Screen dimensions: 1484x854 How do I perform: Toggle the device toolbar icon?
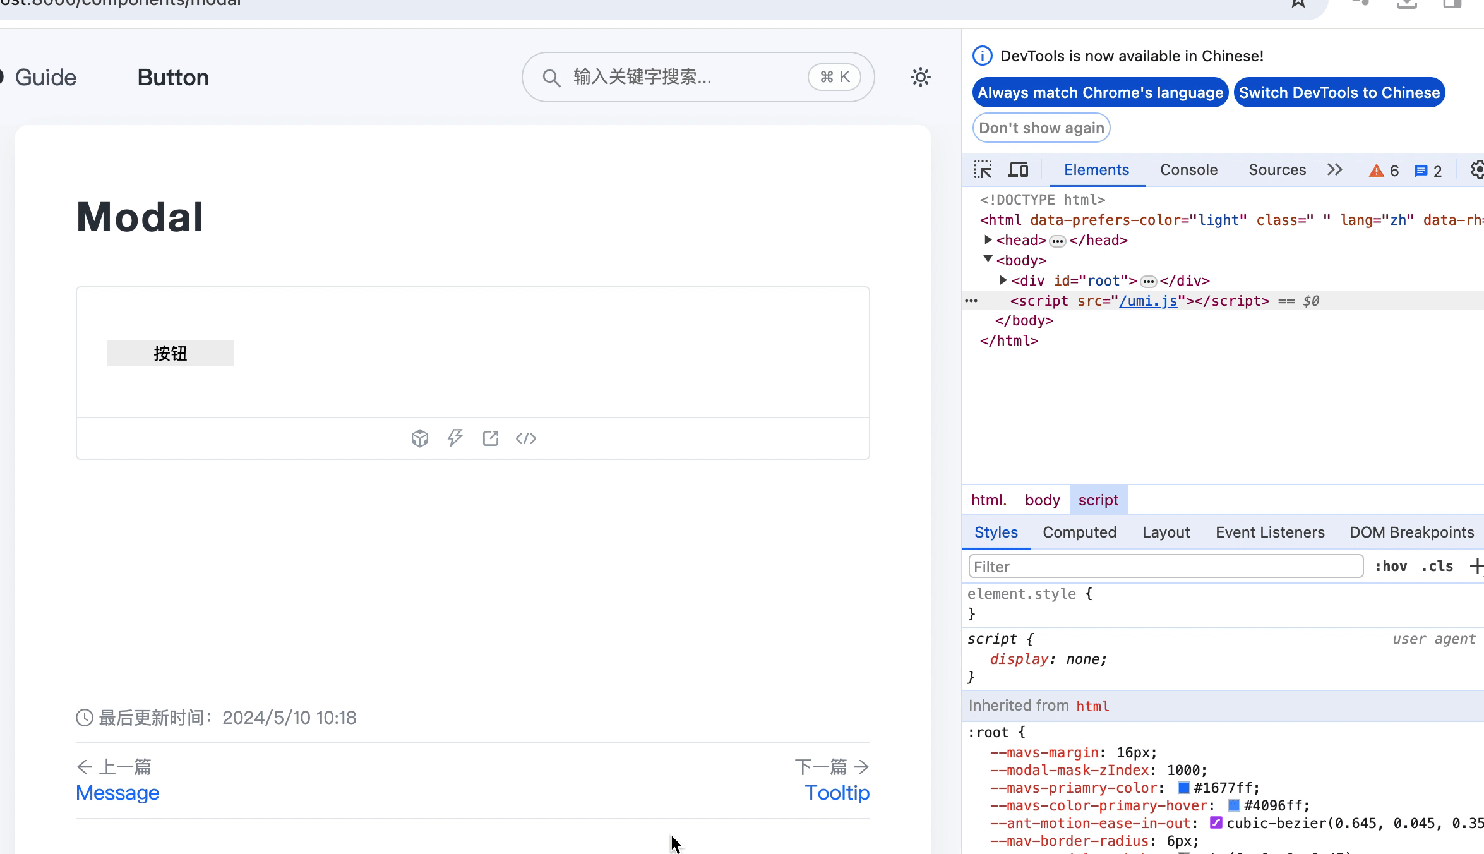point(1018,170)
